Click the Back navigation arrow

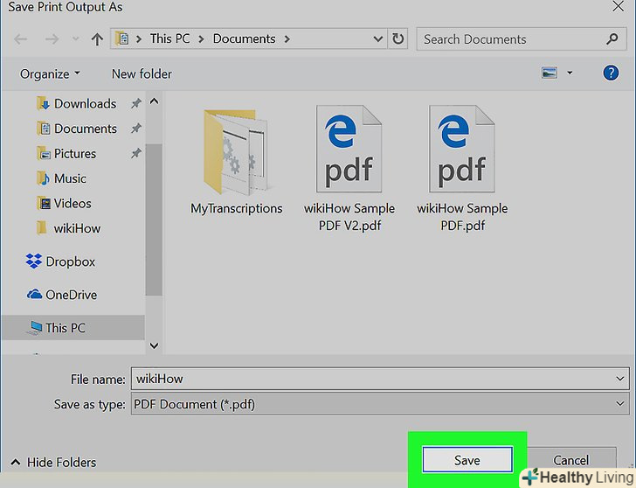(x=20, y=39)
